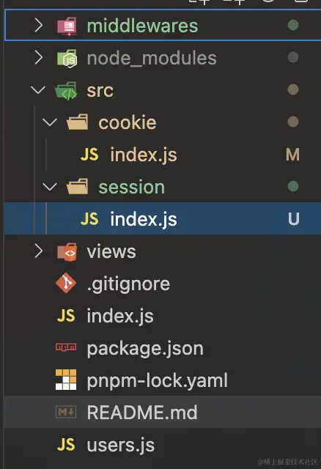Expand the middlewares folder chevron
Screen dimensions: 321x469
pos(39,25)
